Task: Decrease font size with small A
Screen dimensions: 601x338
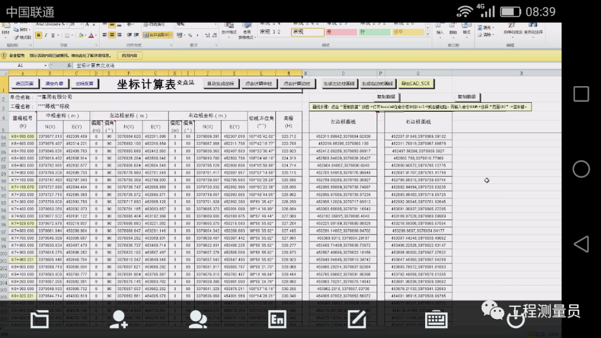Action: [x=93, y=24]
